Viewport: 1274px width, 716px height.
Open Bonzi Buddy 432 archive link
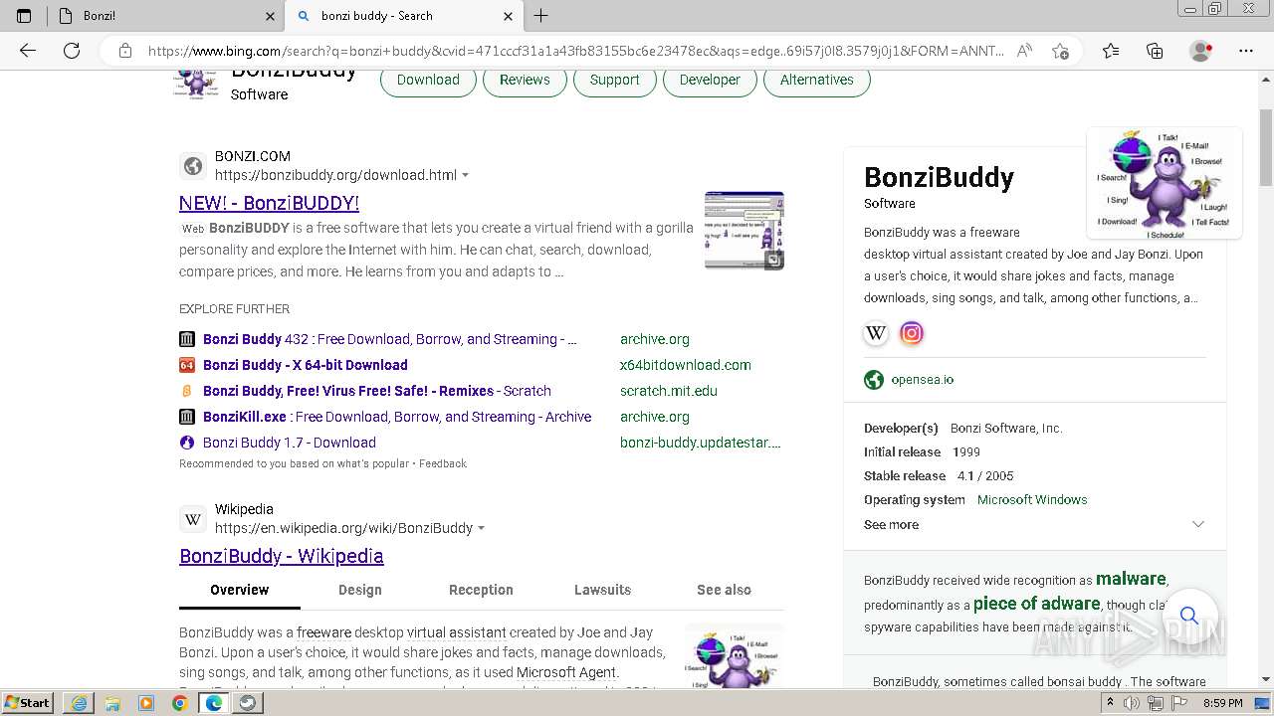[390, 339]
